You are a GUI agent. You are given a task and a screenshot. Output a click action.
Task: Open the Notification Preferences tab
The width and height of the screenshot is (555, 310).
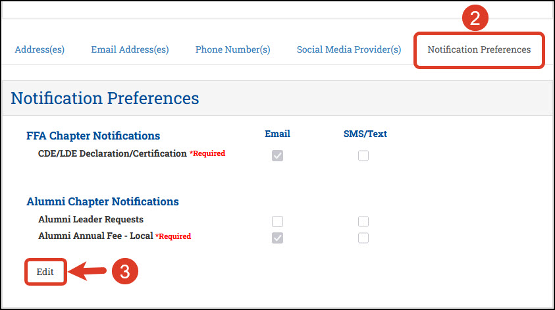[x=479, y=50]
